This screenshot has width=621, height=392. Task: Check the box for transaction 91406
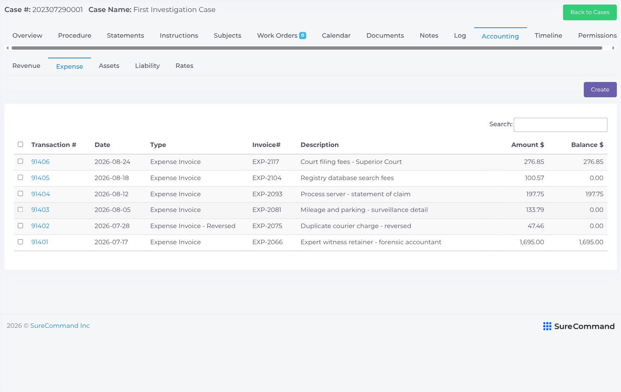20,161
